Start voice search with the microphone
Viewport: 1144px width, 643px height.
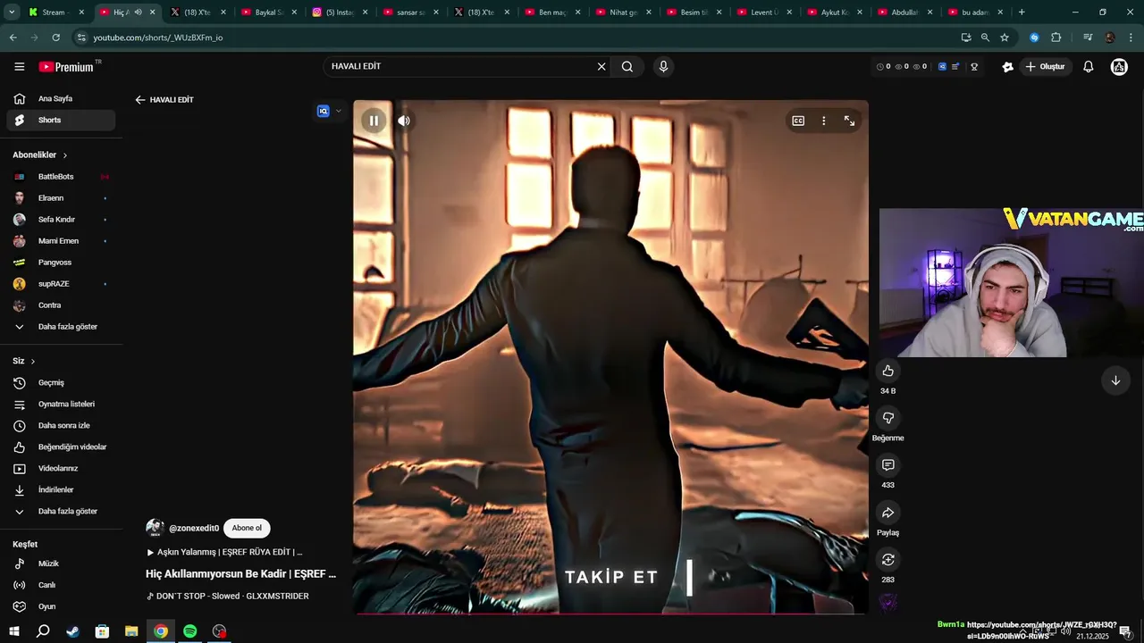[663, 66]
